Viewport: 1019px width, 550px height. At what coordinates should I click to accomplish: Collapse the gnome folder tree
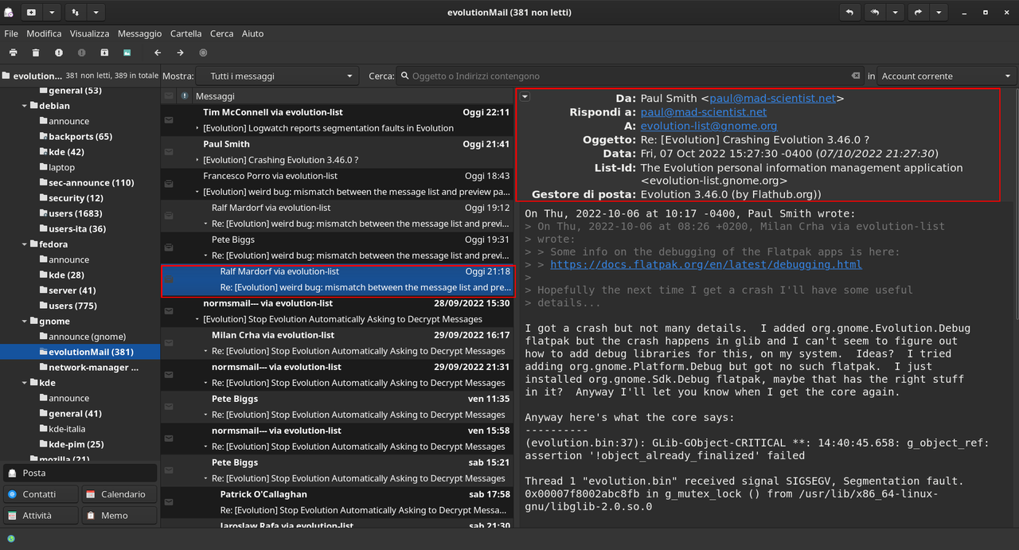(x=24, y=322)
